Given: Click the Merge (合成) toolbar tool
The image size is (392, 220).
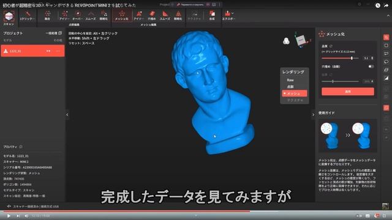Looking at the screenshot, I should point(212,15).
